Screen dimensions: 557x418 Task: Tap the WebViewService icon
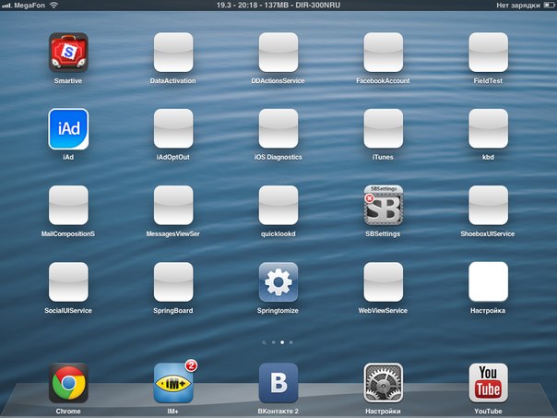click(384, 281)
